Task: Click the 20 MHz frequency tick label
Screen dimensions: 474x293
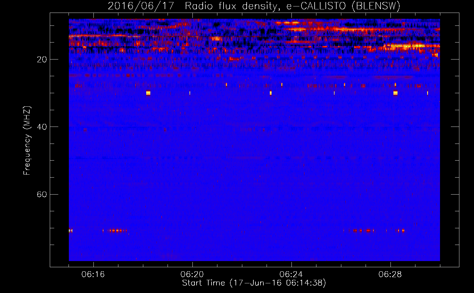Action: pos(42,59)
